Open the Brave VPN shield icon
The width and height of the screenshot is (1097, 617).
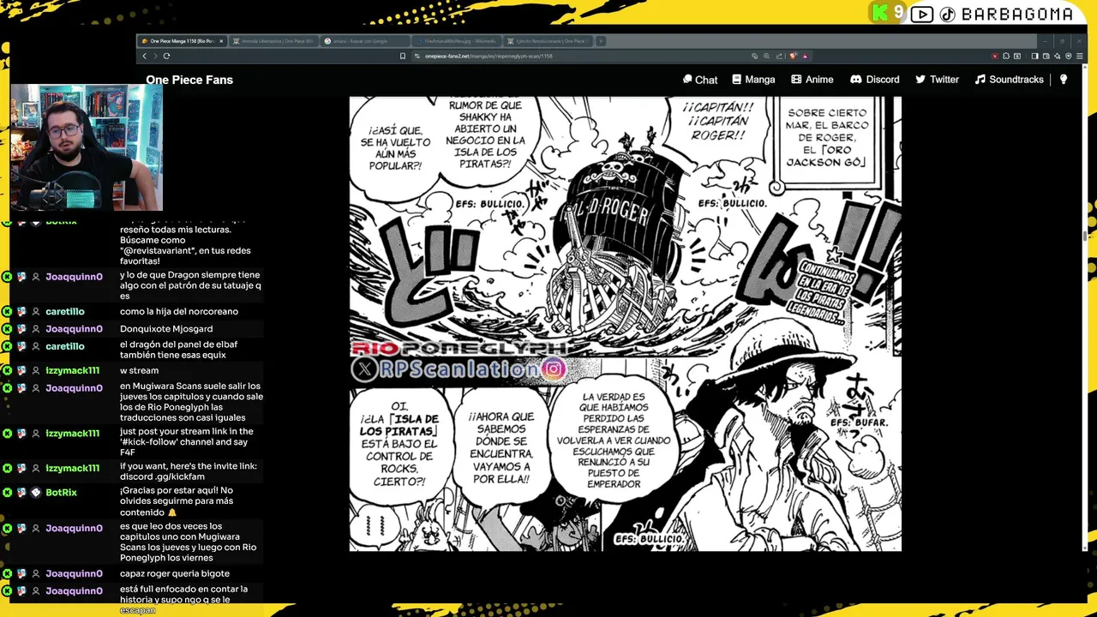[1069, 56]
